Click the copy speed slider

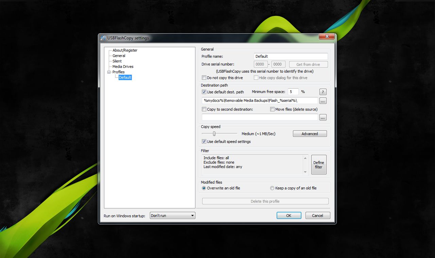pyautogui.click(x=214, y=134)
